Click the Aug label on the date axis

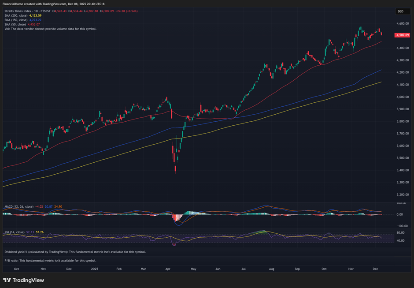[271, 268]
